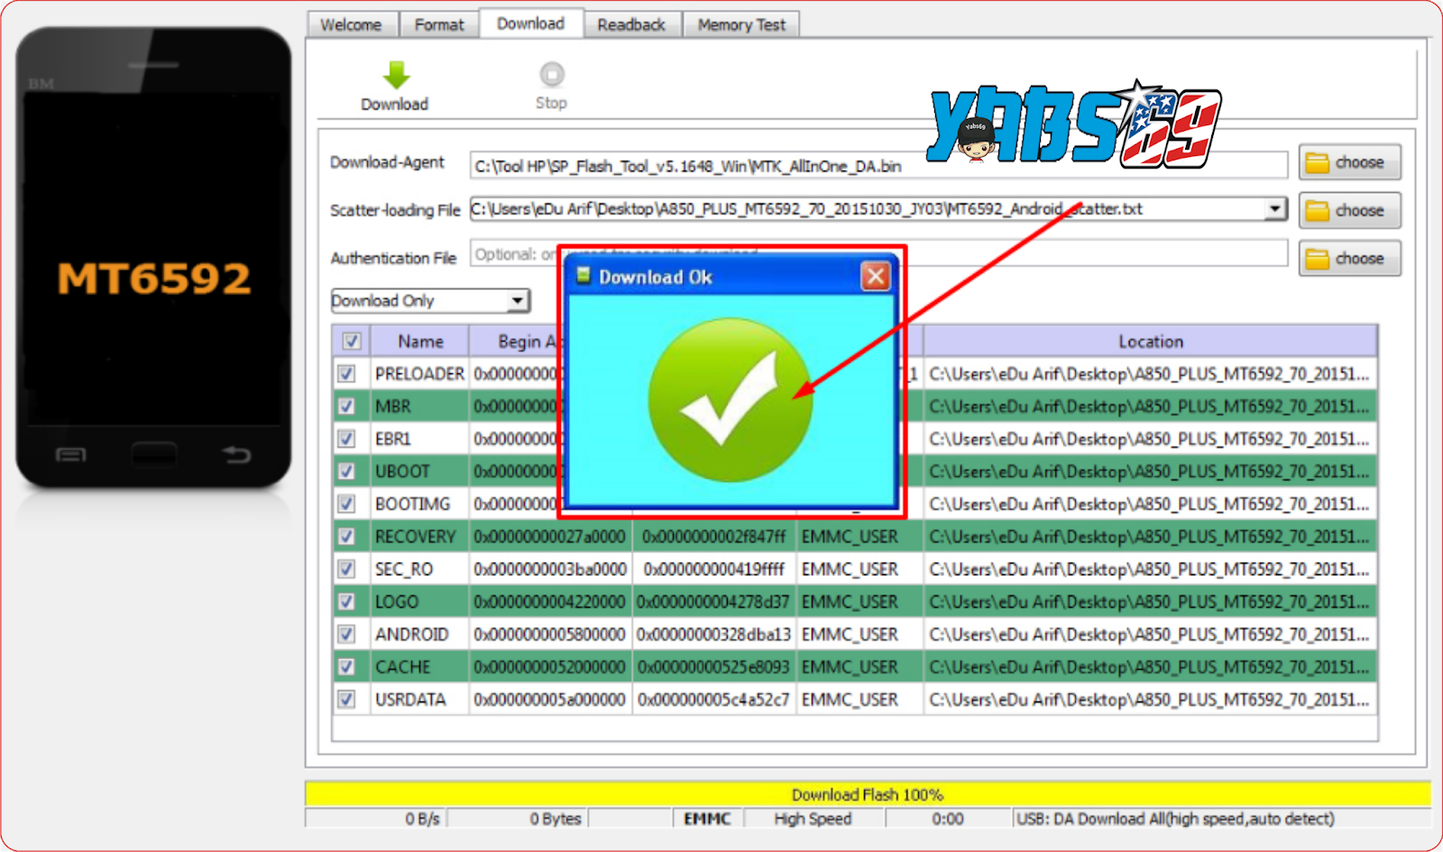This screenshot has width=1443, height=852.
Task: Click the USB: DA Download All status text
Action: click(x=1176, y=819)
